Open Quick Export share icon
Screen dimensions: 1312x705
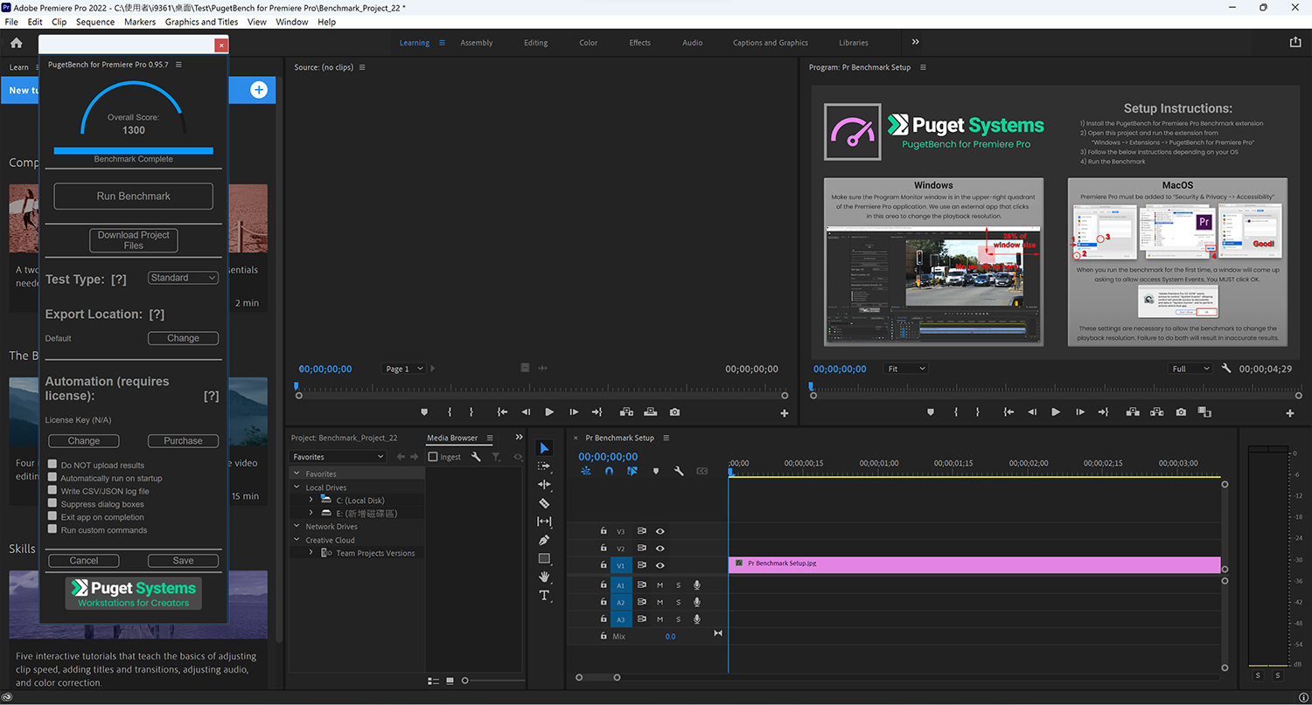point(1295,42)
